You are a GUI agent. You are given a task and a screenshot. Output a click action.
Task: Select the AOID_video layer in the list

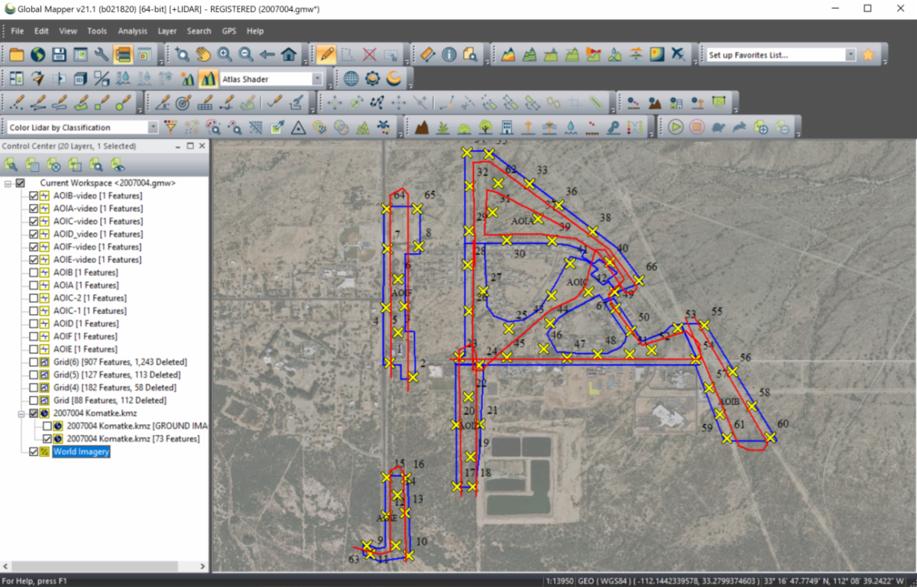[86, 234]
